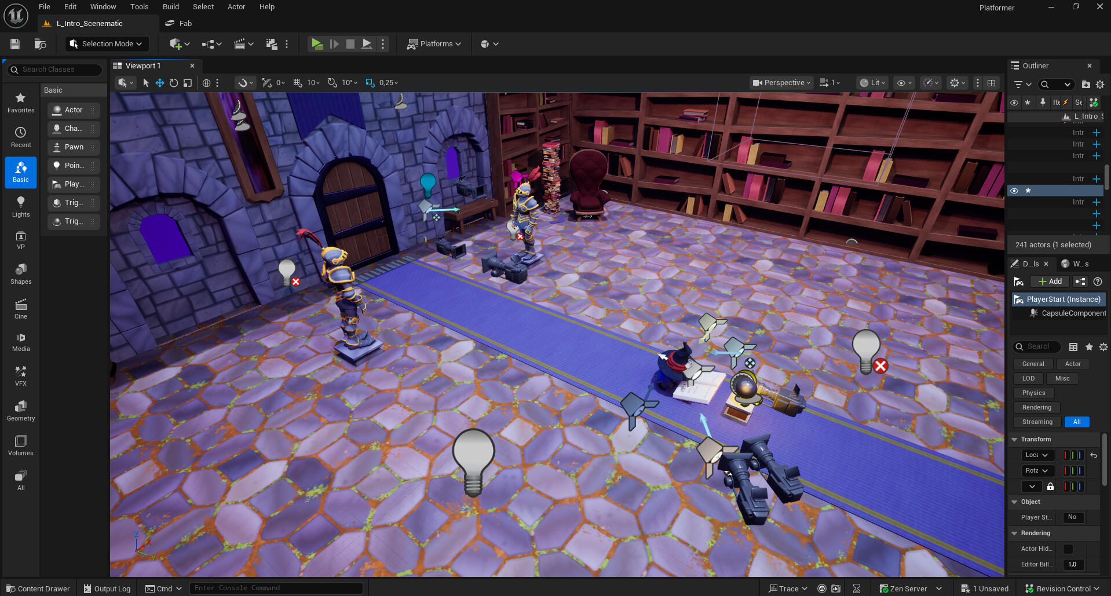
Task: Toggle the Actor Hidden In Game checkbox
Action: (1068, 549)
